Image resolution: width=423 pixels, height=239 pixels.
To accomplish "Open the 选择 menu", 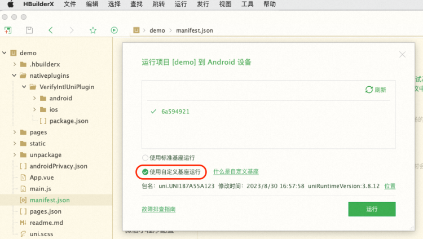I will (114, 4).
